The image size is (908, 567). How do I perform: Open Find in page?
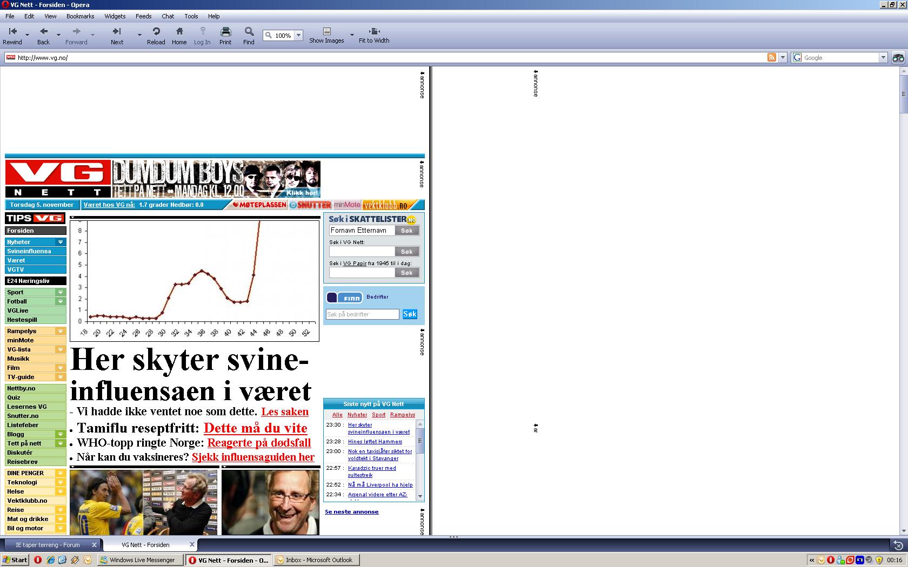249,36
